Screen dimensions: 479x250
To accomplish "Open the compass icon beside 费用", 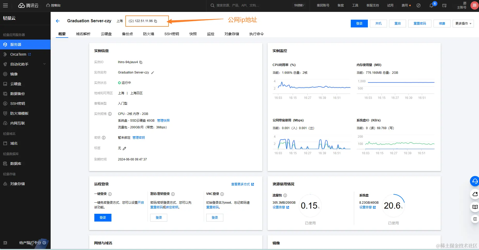I will click(x=419, y=5).
